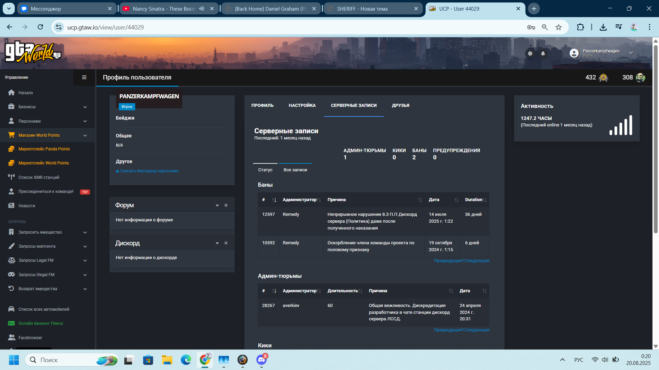659x370 pixels.
Task: Collapse the Дискорд panel with its arrow
Action: 217,243
